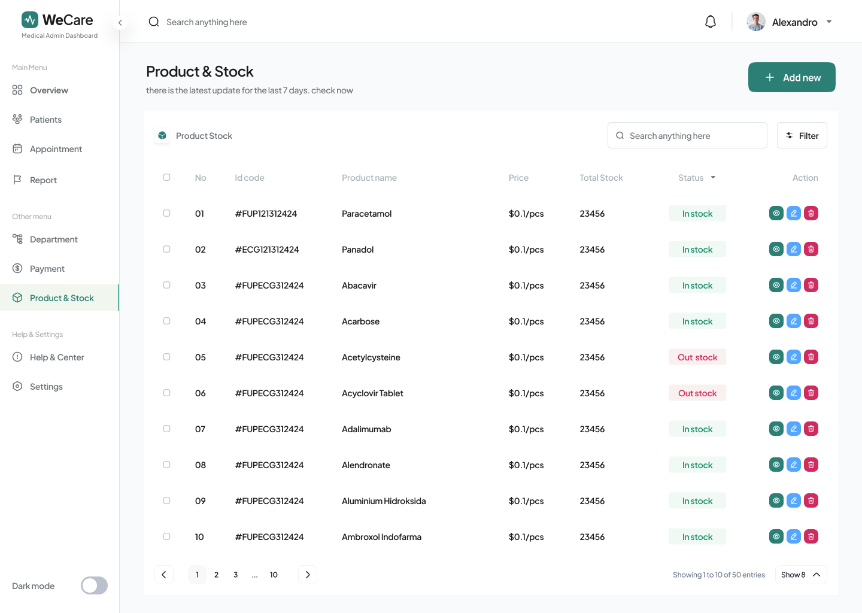Screen dimensions: 862x613
Task: Click the Filter button
Action: click(x=802, y=136)
